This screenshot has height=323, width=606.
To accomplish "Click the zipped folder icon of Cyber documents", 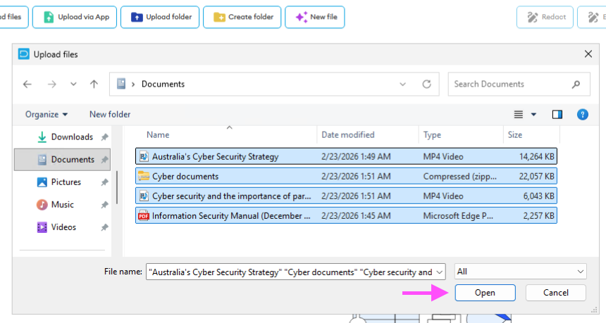I will pos(144,177).
